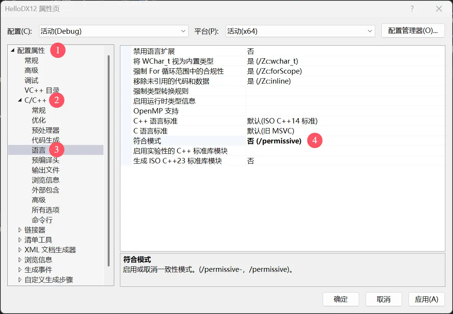
Task: Expand the 清单工具 section
Action: [x=20, y=240]
